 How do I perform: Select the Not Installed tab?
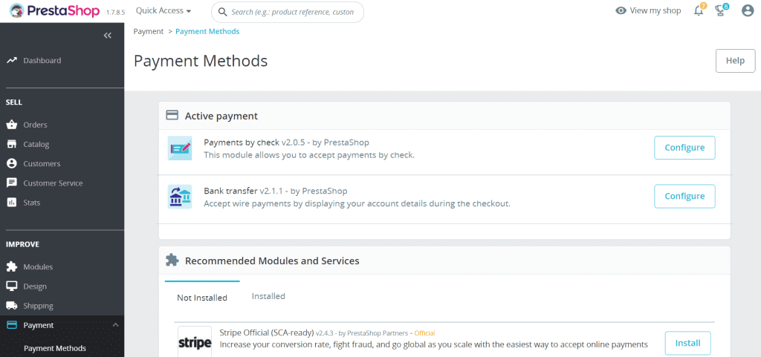(x=202, y=298)
